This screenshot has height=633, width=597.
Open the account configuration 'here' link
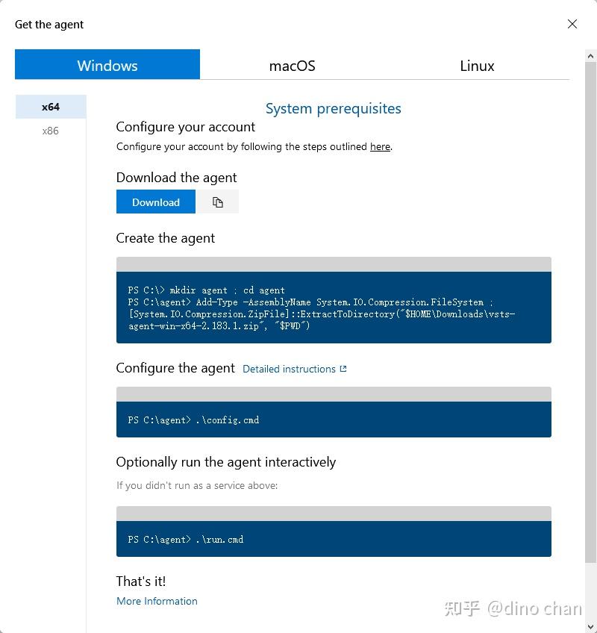(380, 146)
